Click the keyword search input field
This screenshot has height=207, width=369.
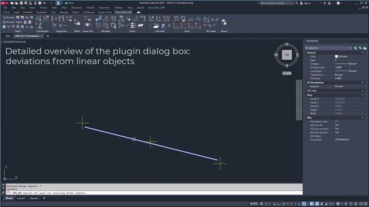click(x=277, y=3)
